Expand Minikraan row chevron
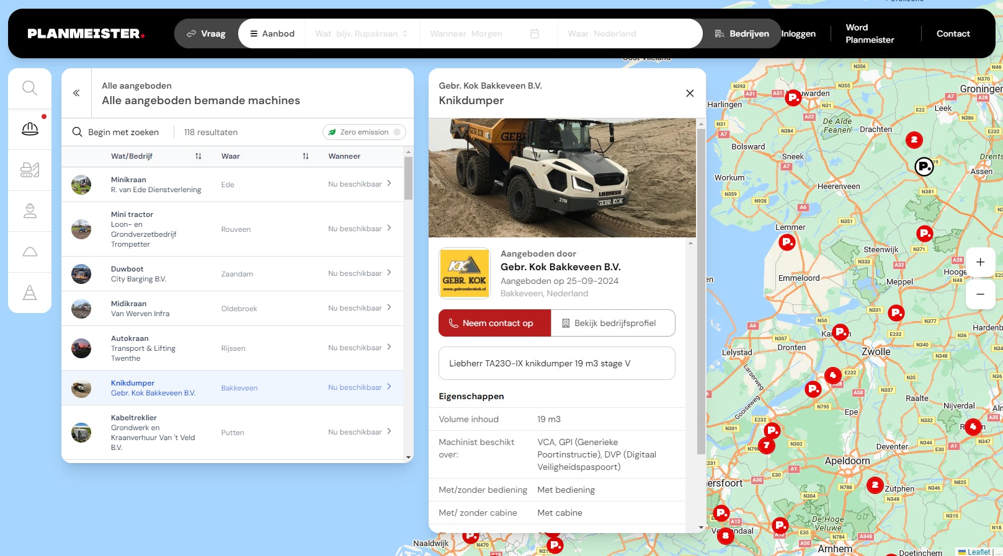1003x556 pixels. pyautogui.click(x=389, y=183)
